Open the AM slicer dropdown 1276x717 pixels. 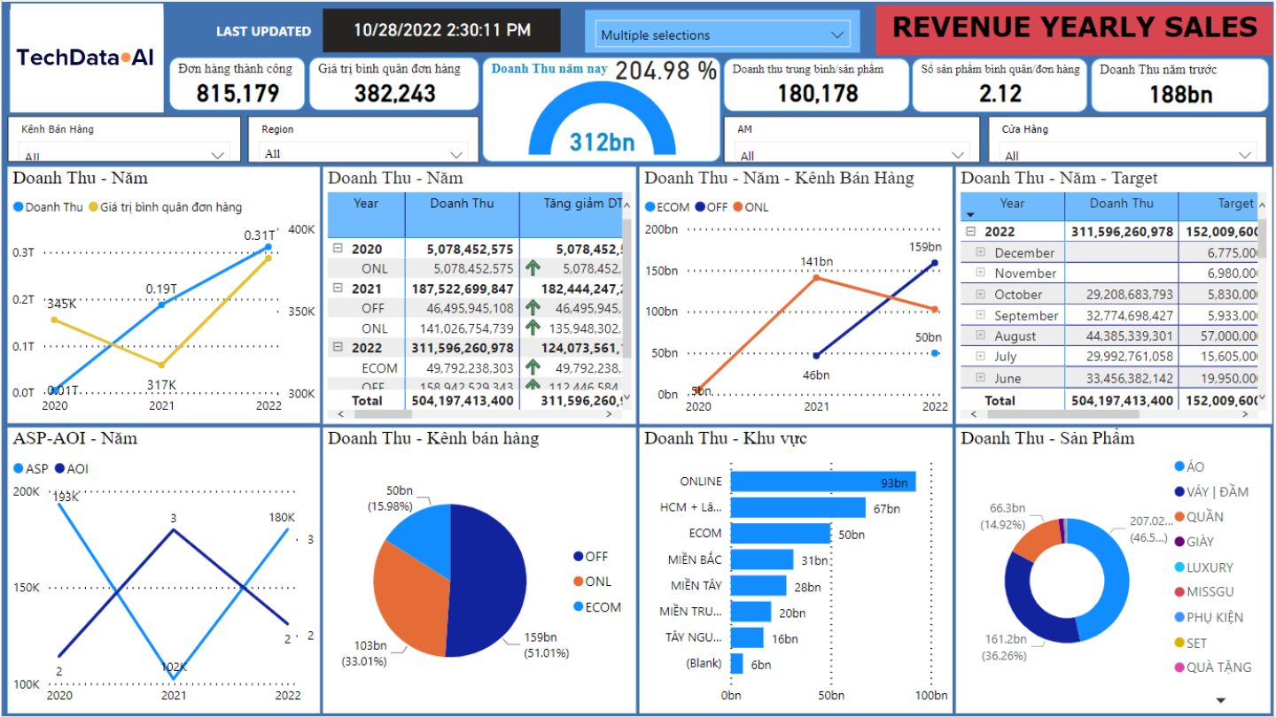tap(957, 155)
